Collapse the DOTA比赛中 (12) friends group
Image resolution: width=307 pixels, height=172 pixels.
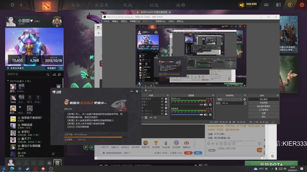point(8,81)
